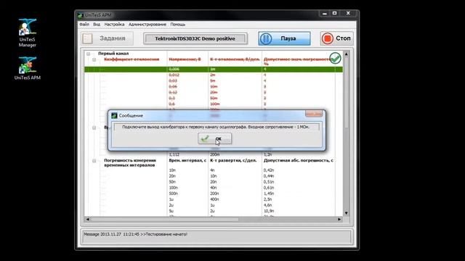The width and height of the screenshot is (465, 261).
Task: Click the blue pause icon
Action: pos(266,38)
